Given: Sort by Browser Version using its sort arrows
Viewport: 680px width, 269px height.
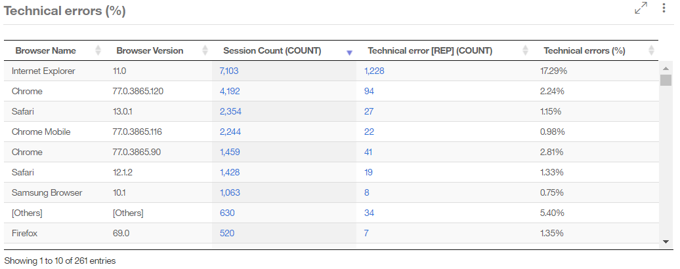Looking at the screenshot, I should point(205,50).
